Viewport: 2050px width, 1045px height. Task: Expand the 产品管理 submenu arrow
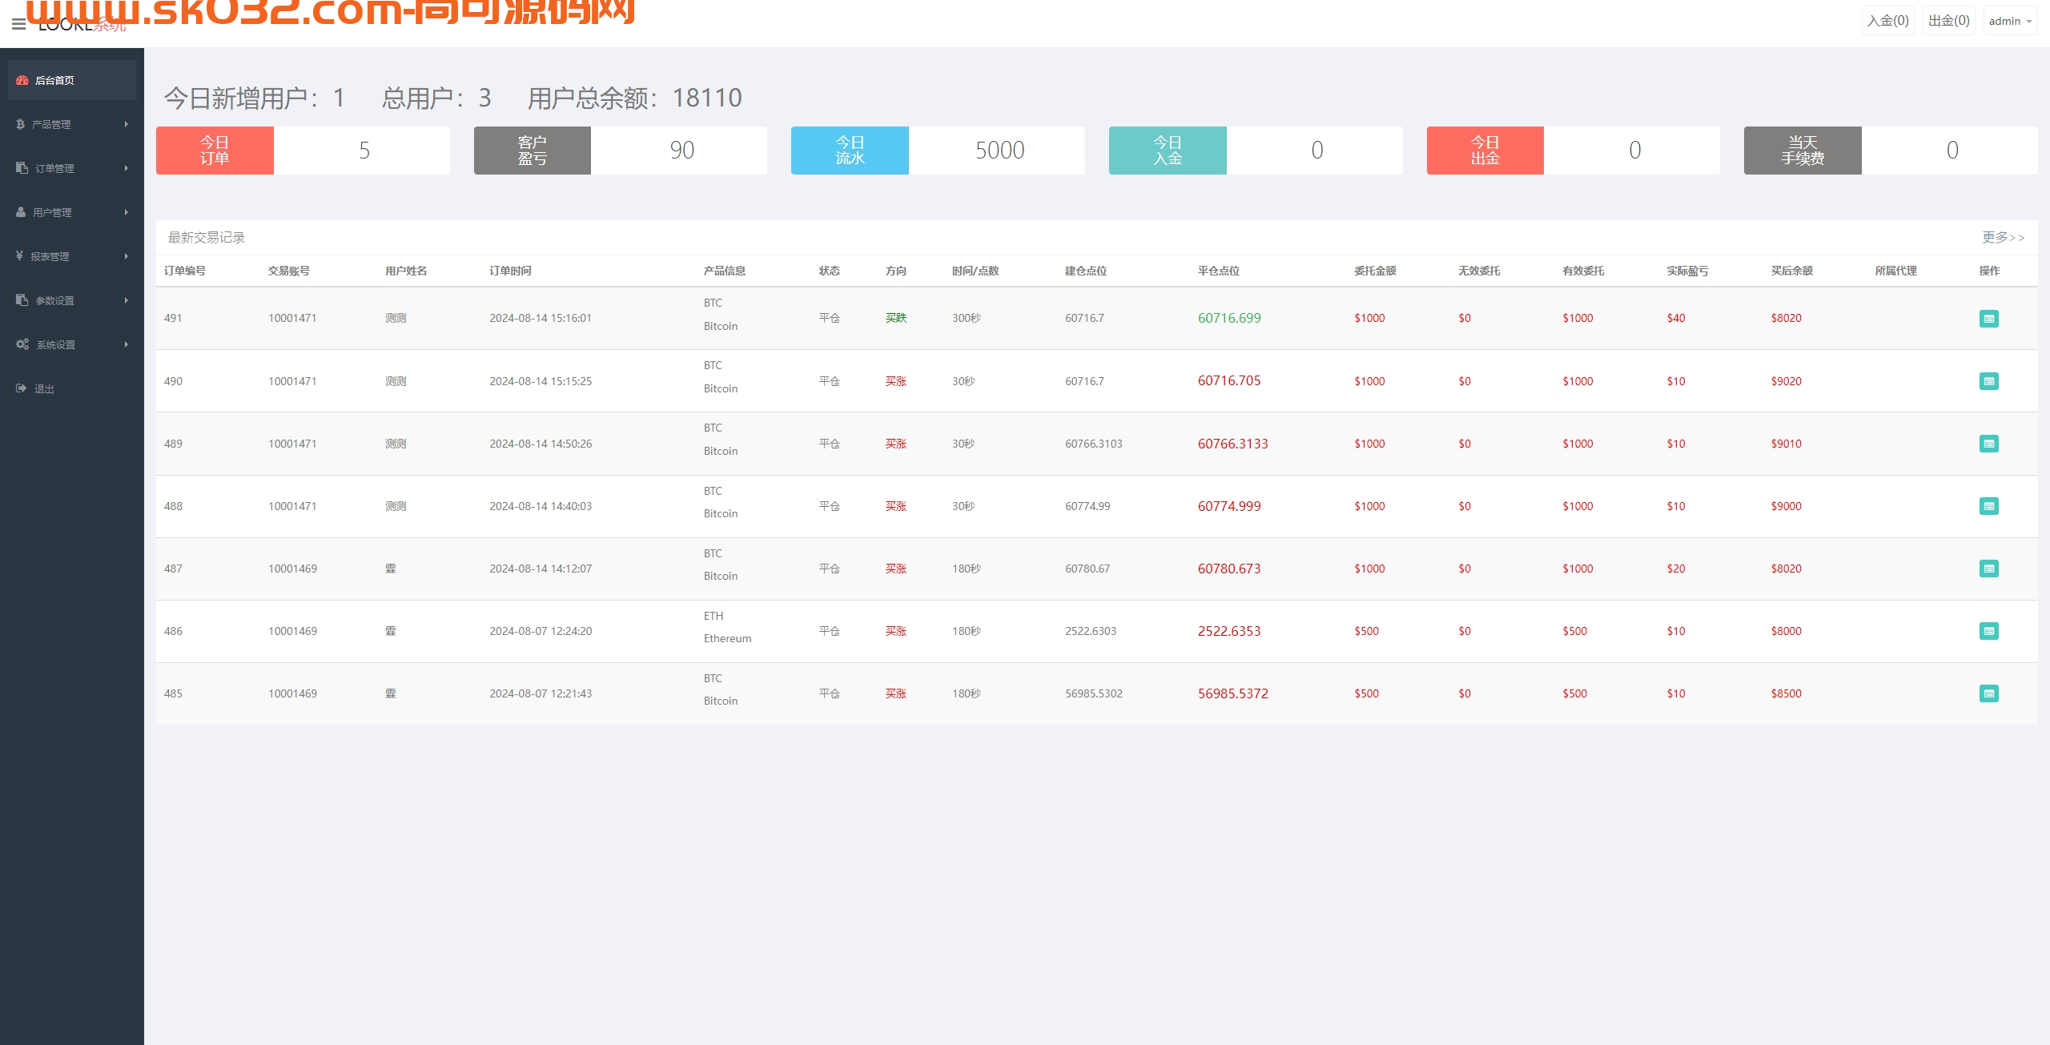point(126,124)
